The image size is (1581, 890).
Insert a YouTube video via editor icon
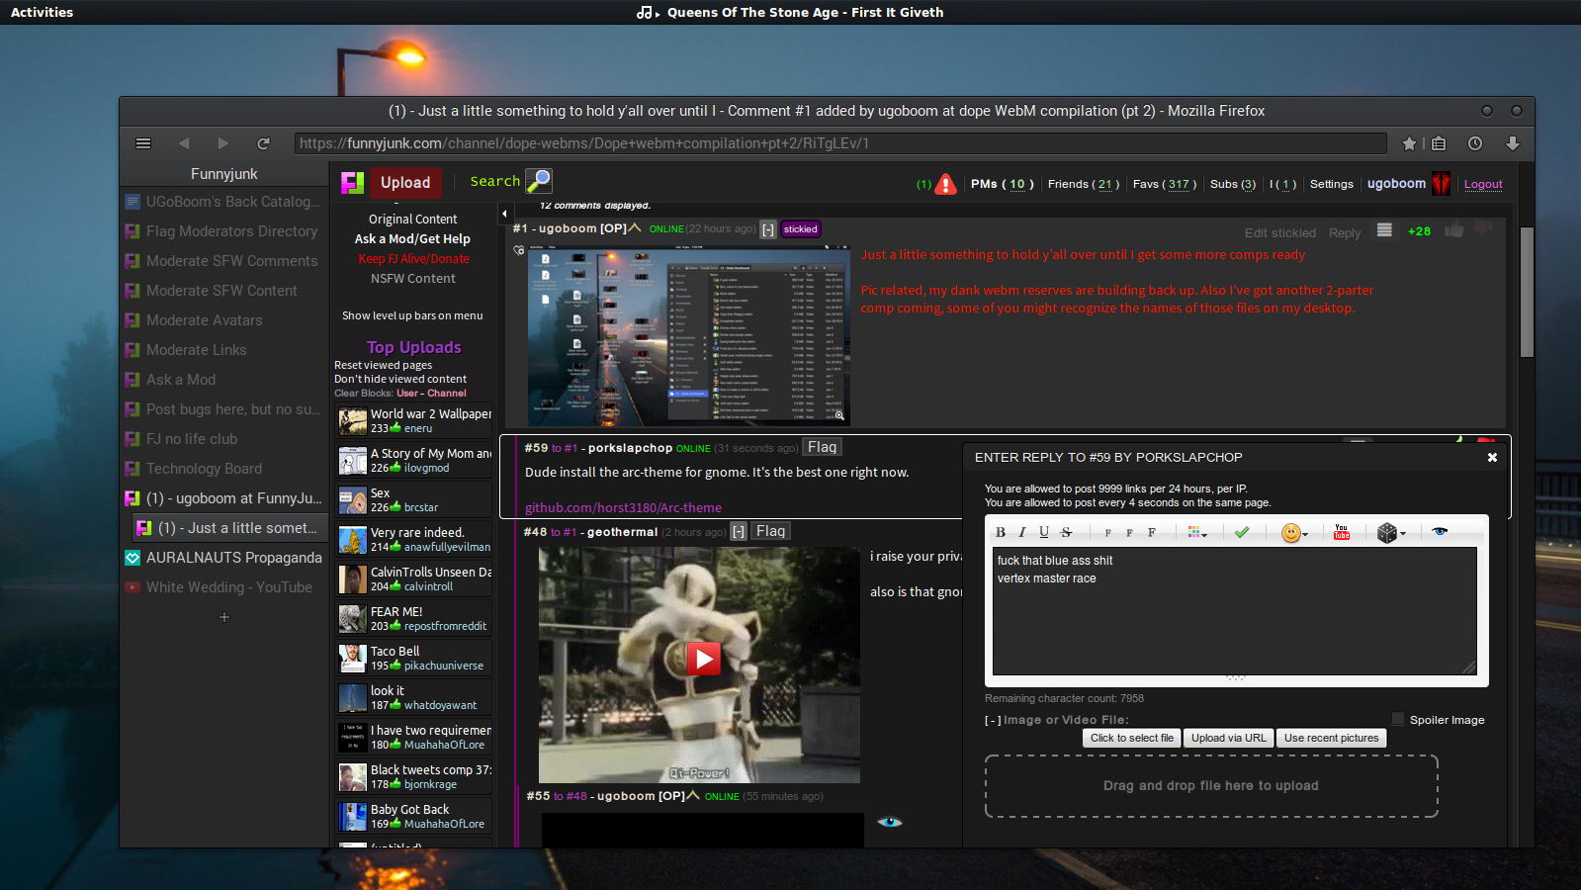tap(1342, 532)
